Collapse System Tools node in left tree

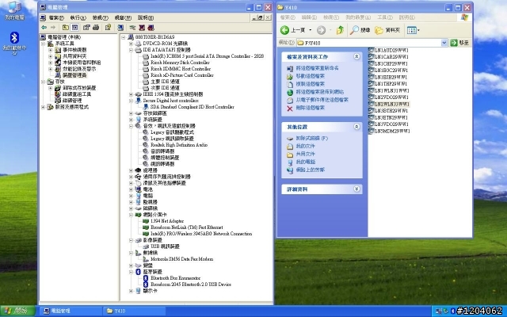pyautogui.click(x=43, y=44)
